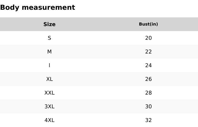Image resolution: width=198 pixels, height=127 pixels.
Task: Click the bust value 30
Action: click(148, 106)
